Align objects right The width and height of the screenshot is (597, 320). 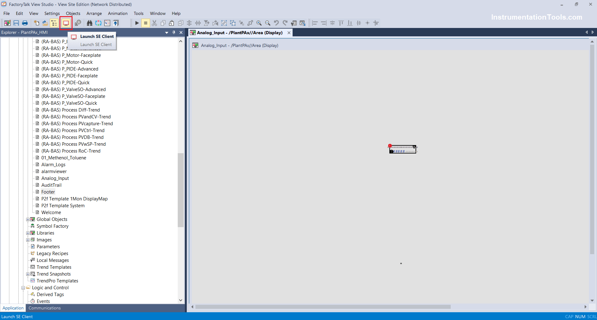point(324,23)
